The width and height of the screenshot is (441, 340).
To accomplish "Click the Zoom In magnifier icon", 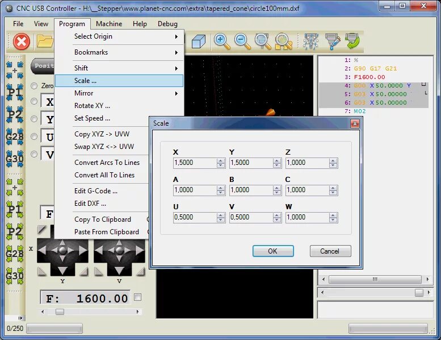I will point(222,42).
